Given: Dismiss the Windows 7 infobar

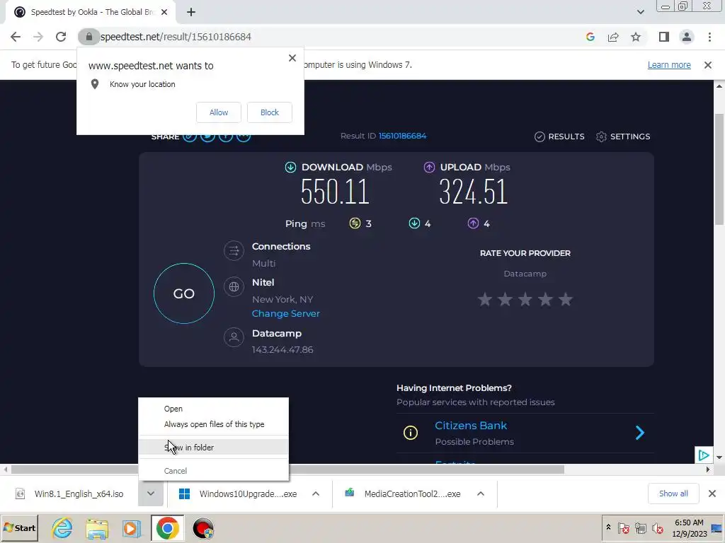Looking at the screenshot, I should click(x=707, y=65).
